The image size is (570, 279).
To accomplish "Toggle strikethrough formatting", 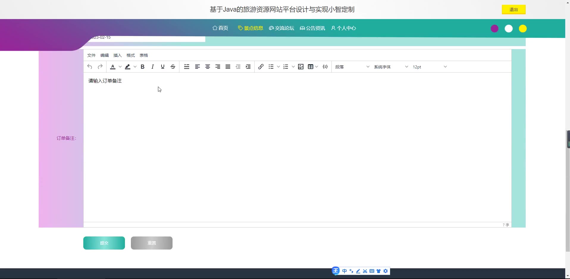I will click(x=173, y=67).
